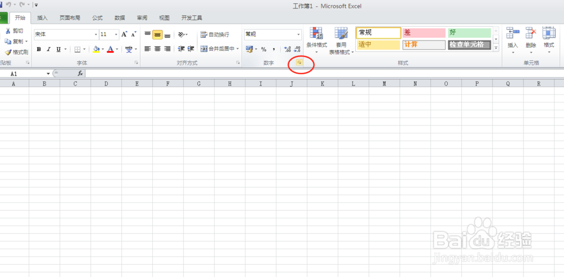Open Format as Table (套用表格格式)

[x=341, y=41]
